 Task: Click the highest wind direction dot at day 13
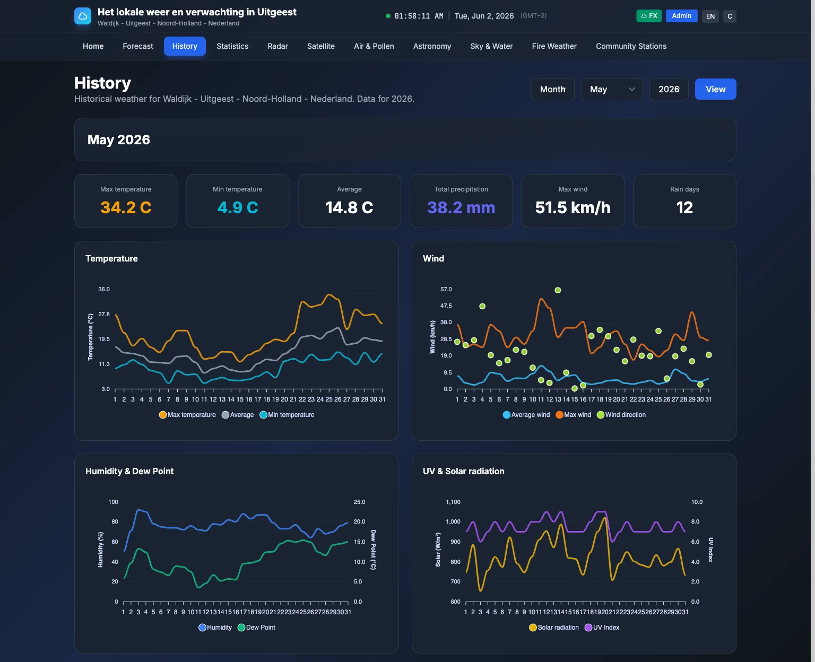(x=558, y=290)
